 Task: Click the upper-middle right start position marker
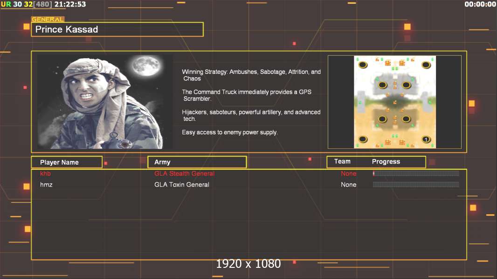pos(407,85)
